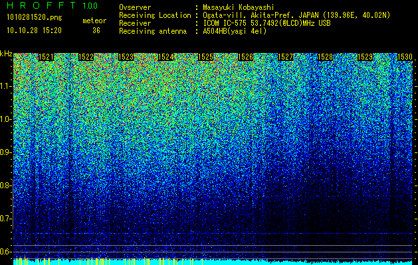
Task: Click the 1529 time marker label
Action: coord(365,57)
